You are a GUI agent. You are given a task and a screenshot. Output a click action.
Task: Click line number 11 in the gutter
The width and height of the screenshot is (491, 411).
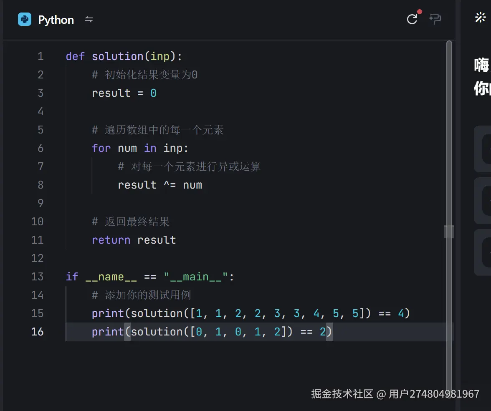pyautogui.click(x=37, y=240)
